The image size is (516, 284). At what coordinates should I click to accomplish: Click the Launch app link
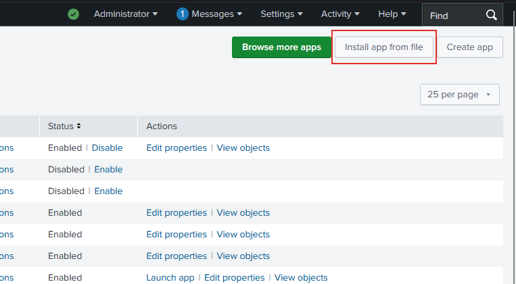pos(170,278)
